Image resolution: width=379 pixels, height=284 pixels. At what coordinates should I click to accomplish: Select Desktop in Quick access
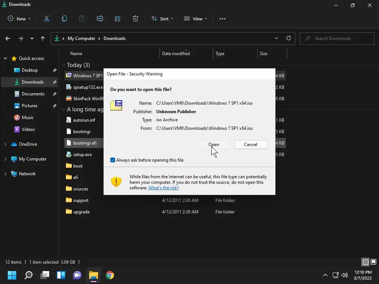(x=30, y=70)
